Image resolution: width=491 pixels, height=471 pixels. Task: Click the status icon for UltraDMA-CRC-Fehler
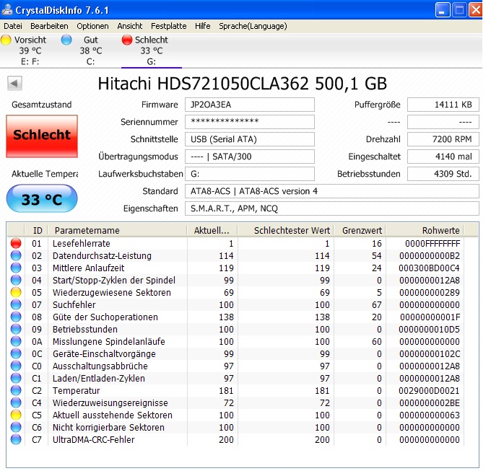point(16,439)
